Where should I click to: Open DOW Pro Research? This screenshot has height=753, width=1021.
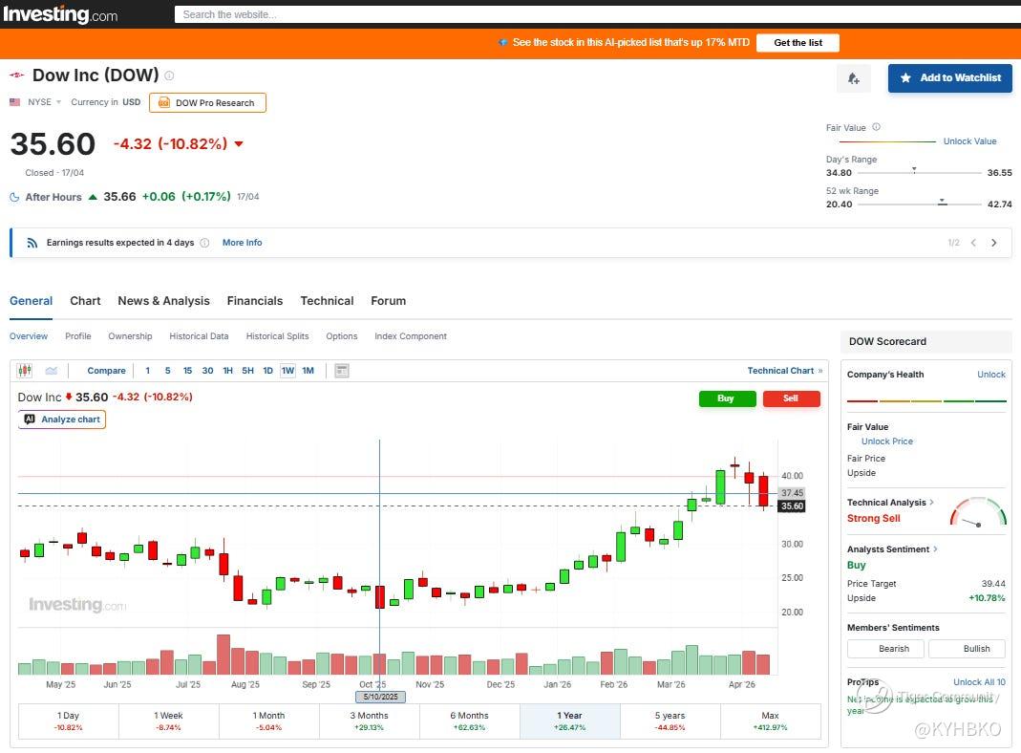point(207,103)
